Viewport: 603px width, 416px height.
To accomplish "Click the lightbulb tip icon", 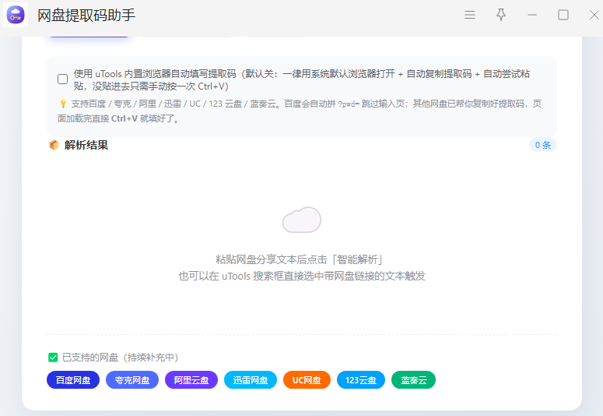I will [63, 104].
